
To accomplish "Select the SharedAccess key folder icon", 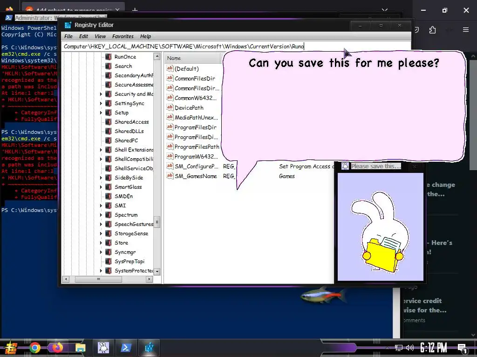I will (108, 122).
